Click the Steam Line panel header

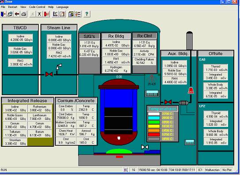59,28
